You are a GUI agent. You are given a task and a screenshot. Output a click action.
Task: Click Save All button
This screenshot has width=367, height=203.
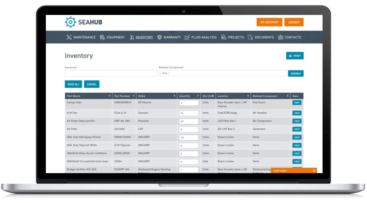pos(73,84)
